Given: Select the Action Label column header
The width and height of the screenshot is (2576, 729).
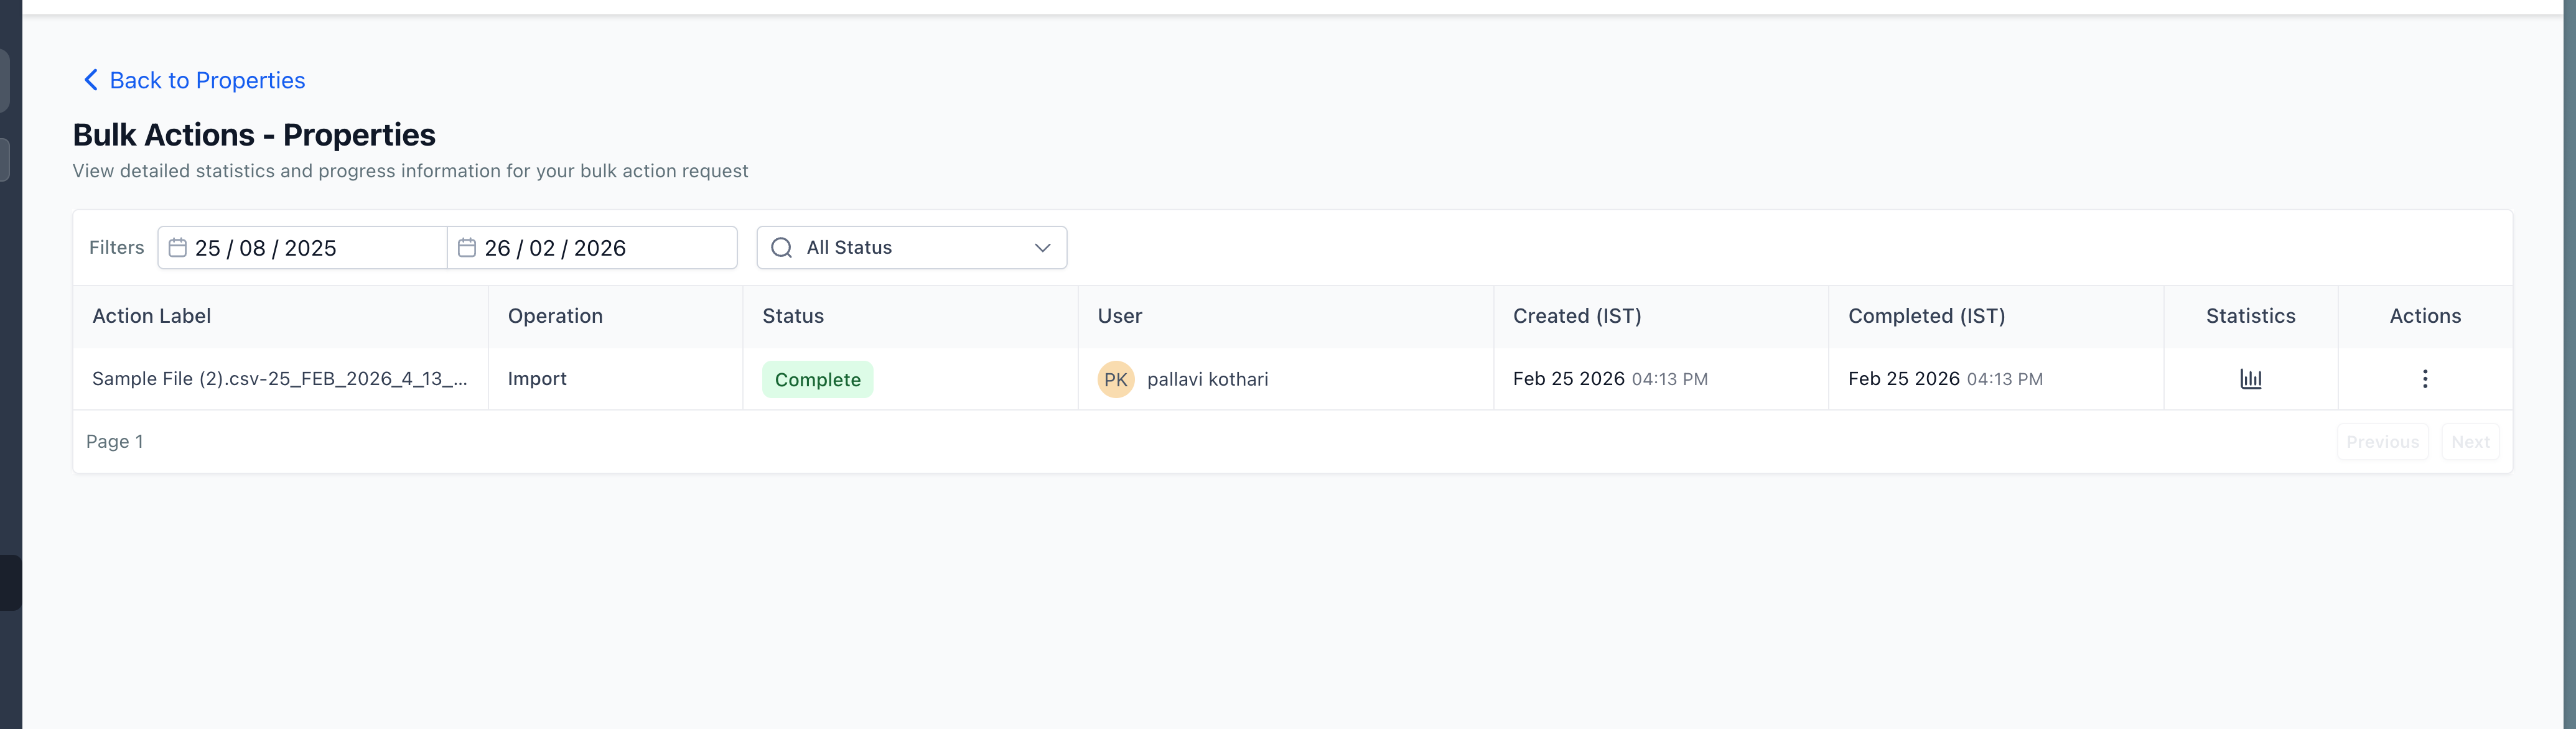Looking at the screenshot, I should pos(151,316).
